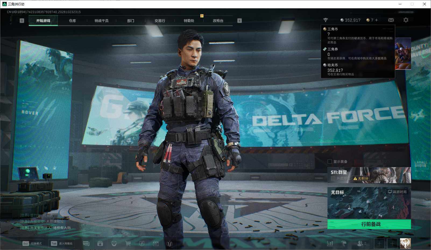
Task: Click the 行前备战 green button
Action: [369, 224]
